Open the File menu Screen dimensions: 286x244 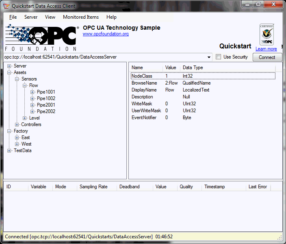13,17
